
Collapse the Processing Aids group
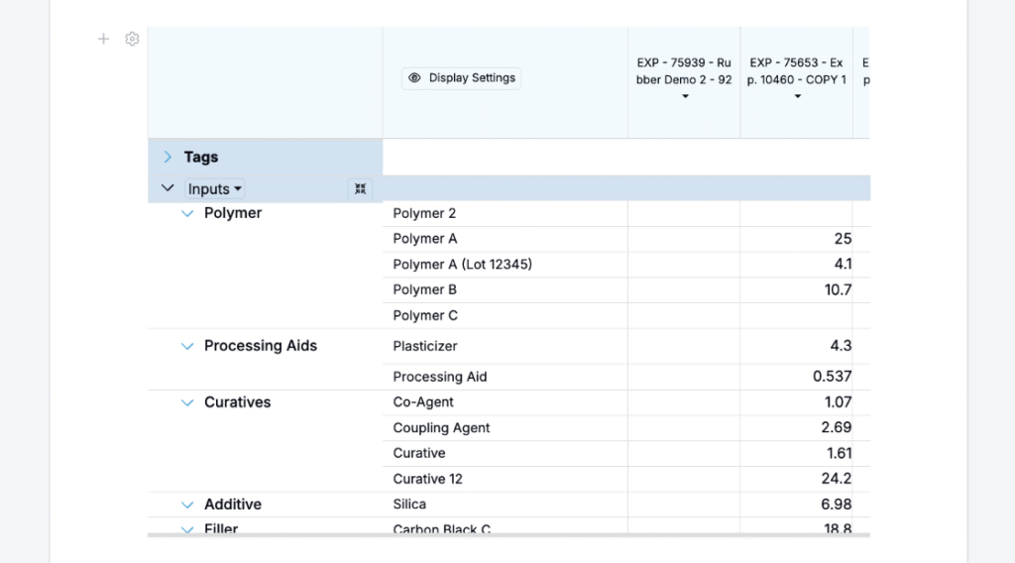click(x=187, y=346)
